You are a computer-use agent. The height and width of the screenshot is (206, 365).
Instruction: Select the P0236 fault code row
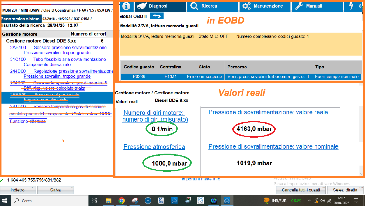[x=242, y=77]
